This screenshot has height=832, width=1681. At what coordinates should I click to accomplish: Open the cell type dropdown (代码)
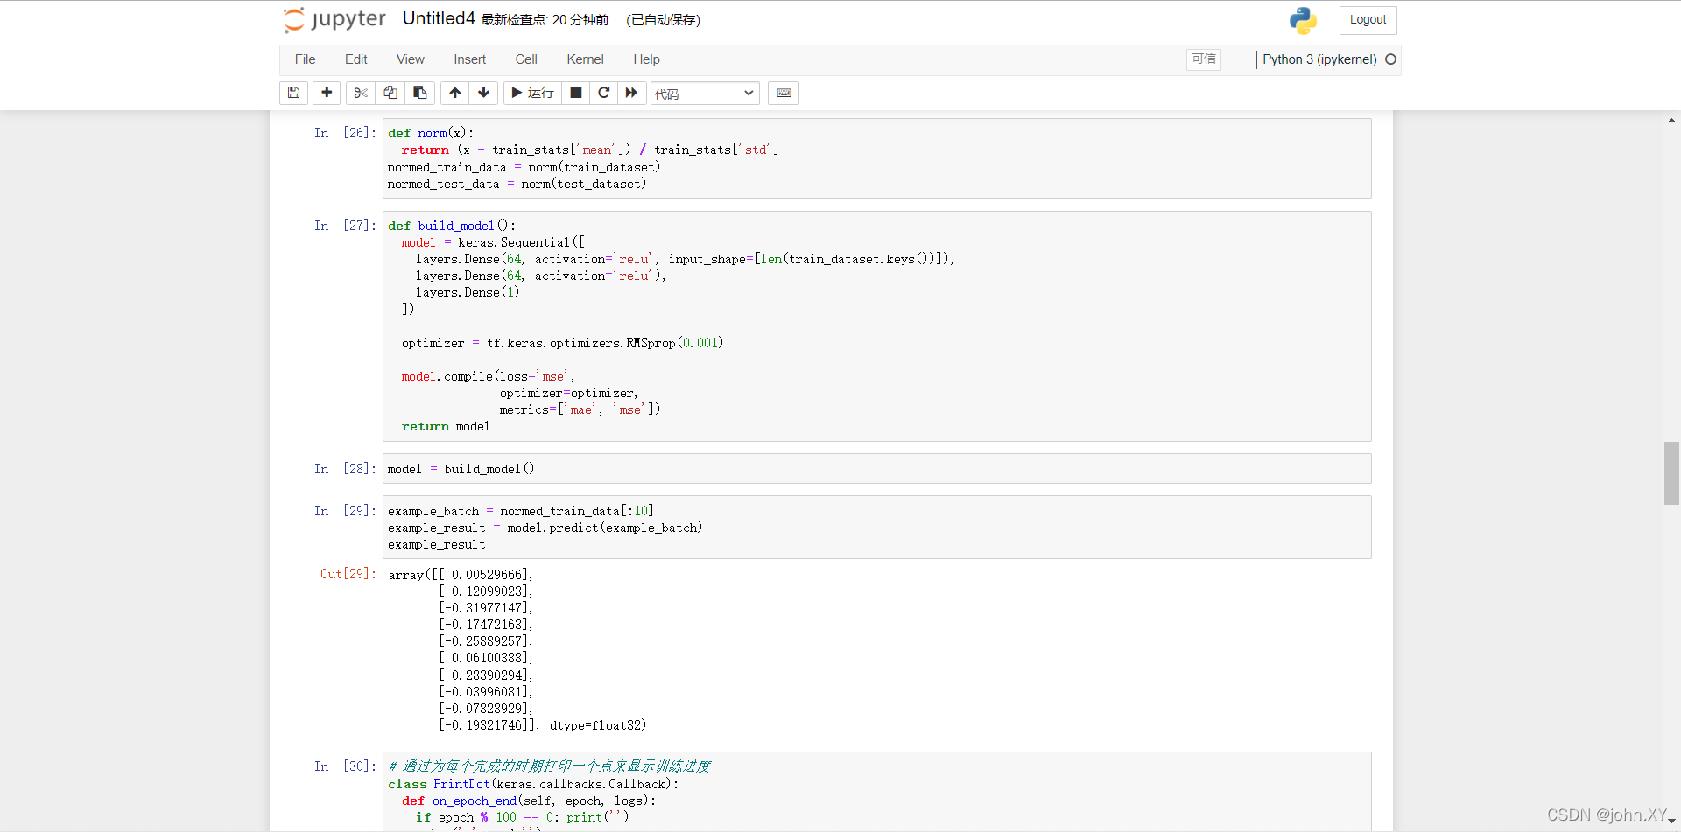705,94
